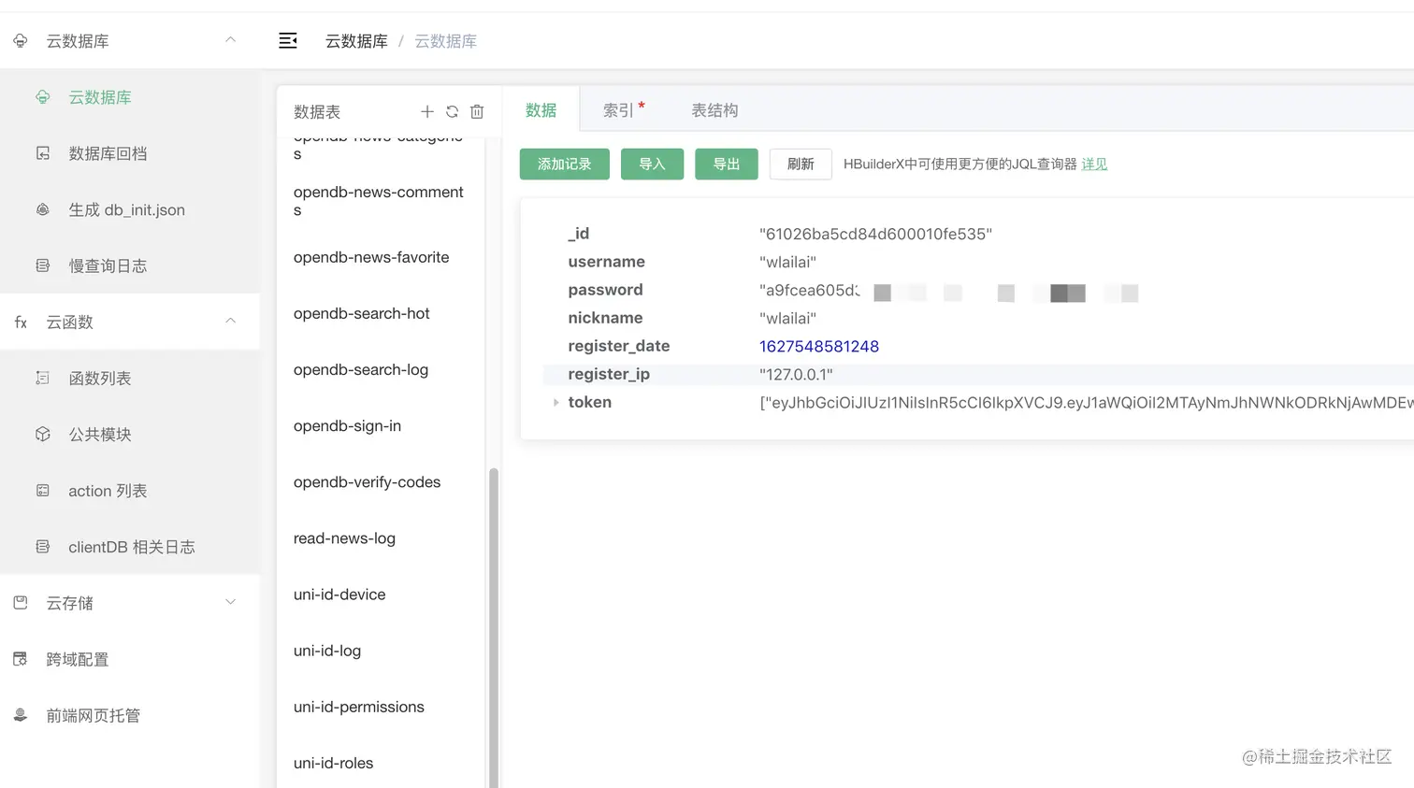1414x788 pixels.
Task: Collapse the 云函数 section chevron
Action: [x=230, y=321]
